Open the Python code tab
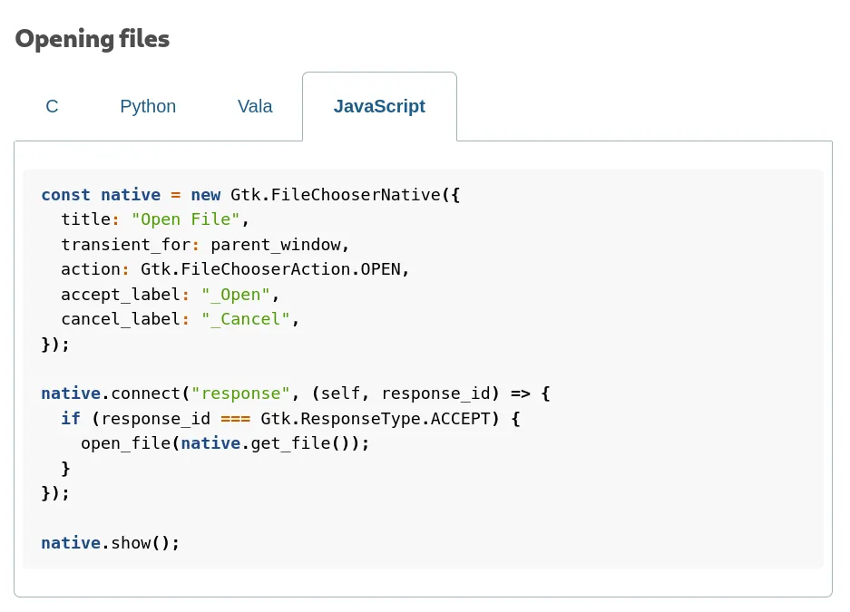The height and width of the screenshot is (612, 850). (x=148, y=106)
